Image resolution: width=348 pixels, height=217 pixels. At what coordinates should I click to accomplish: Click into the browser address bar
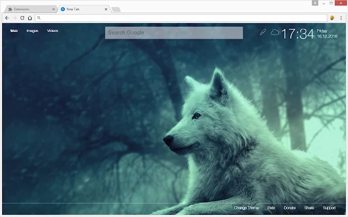(181, 18)
